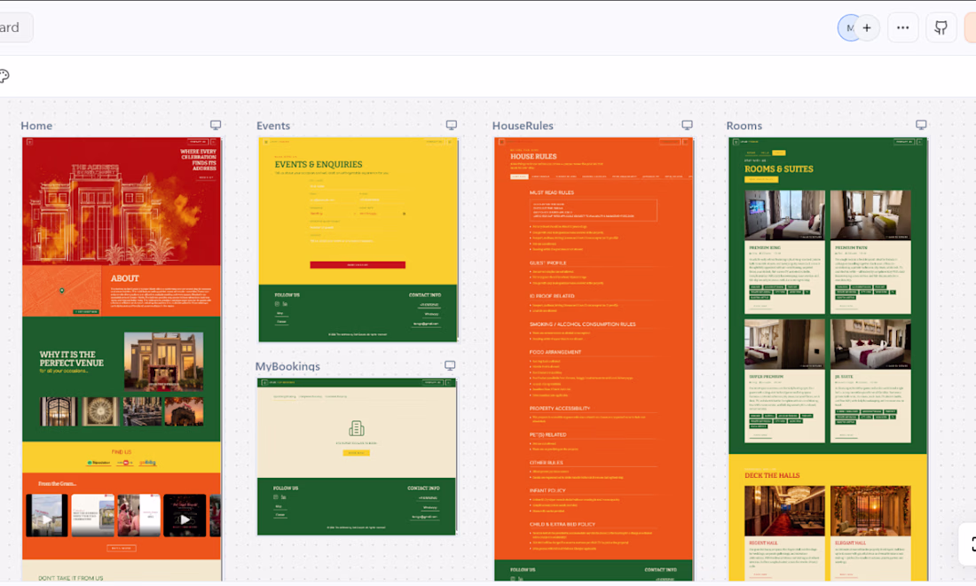Click the fullscreen icon at right edge

(x=972, y=544)
